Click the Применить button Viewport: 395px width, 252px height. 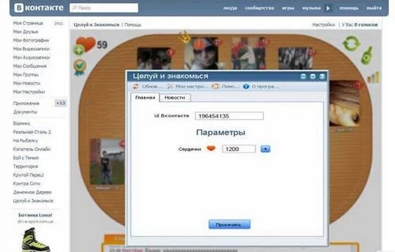point(229,224)
